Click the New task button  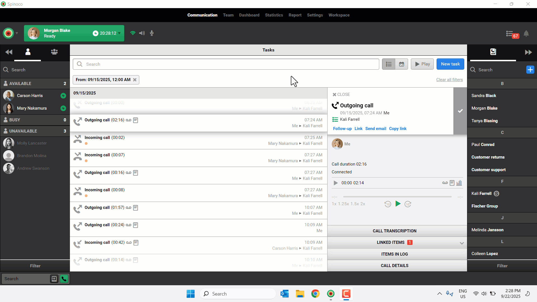coord(450,64)
